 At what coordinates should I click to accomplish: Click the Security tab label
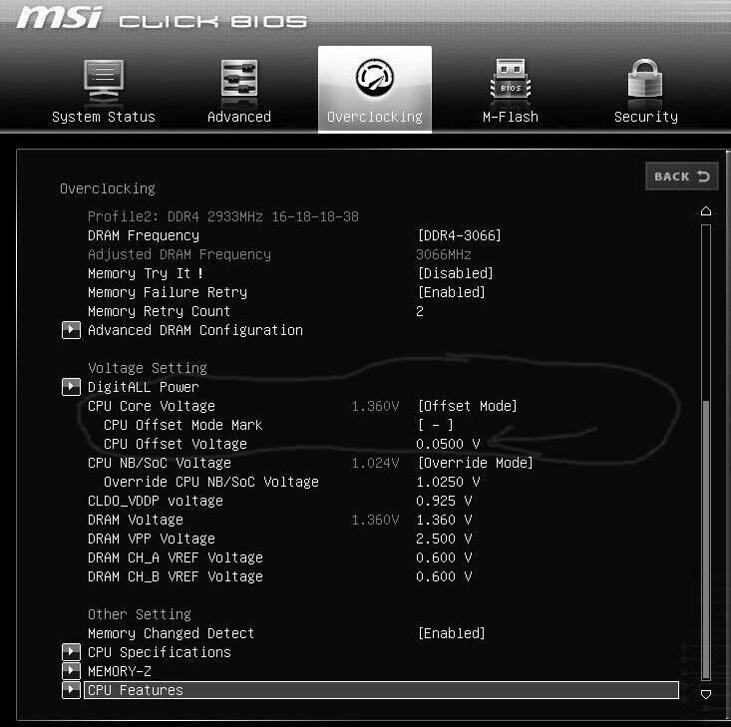point(645,117)
